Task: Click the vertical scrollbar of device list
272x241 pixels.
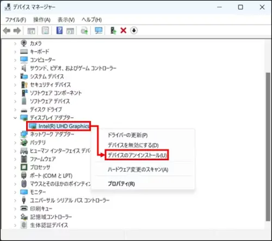Action: click(268, 147)
